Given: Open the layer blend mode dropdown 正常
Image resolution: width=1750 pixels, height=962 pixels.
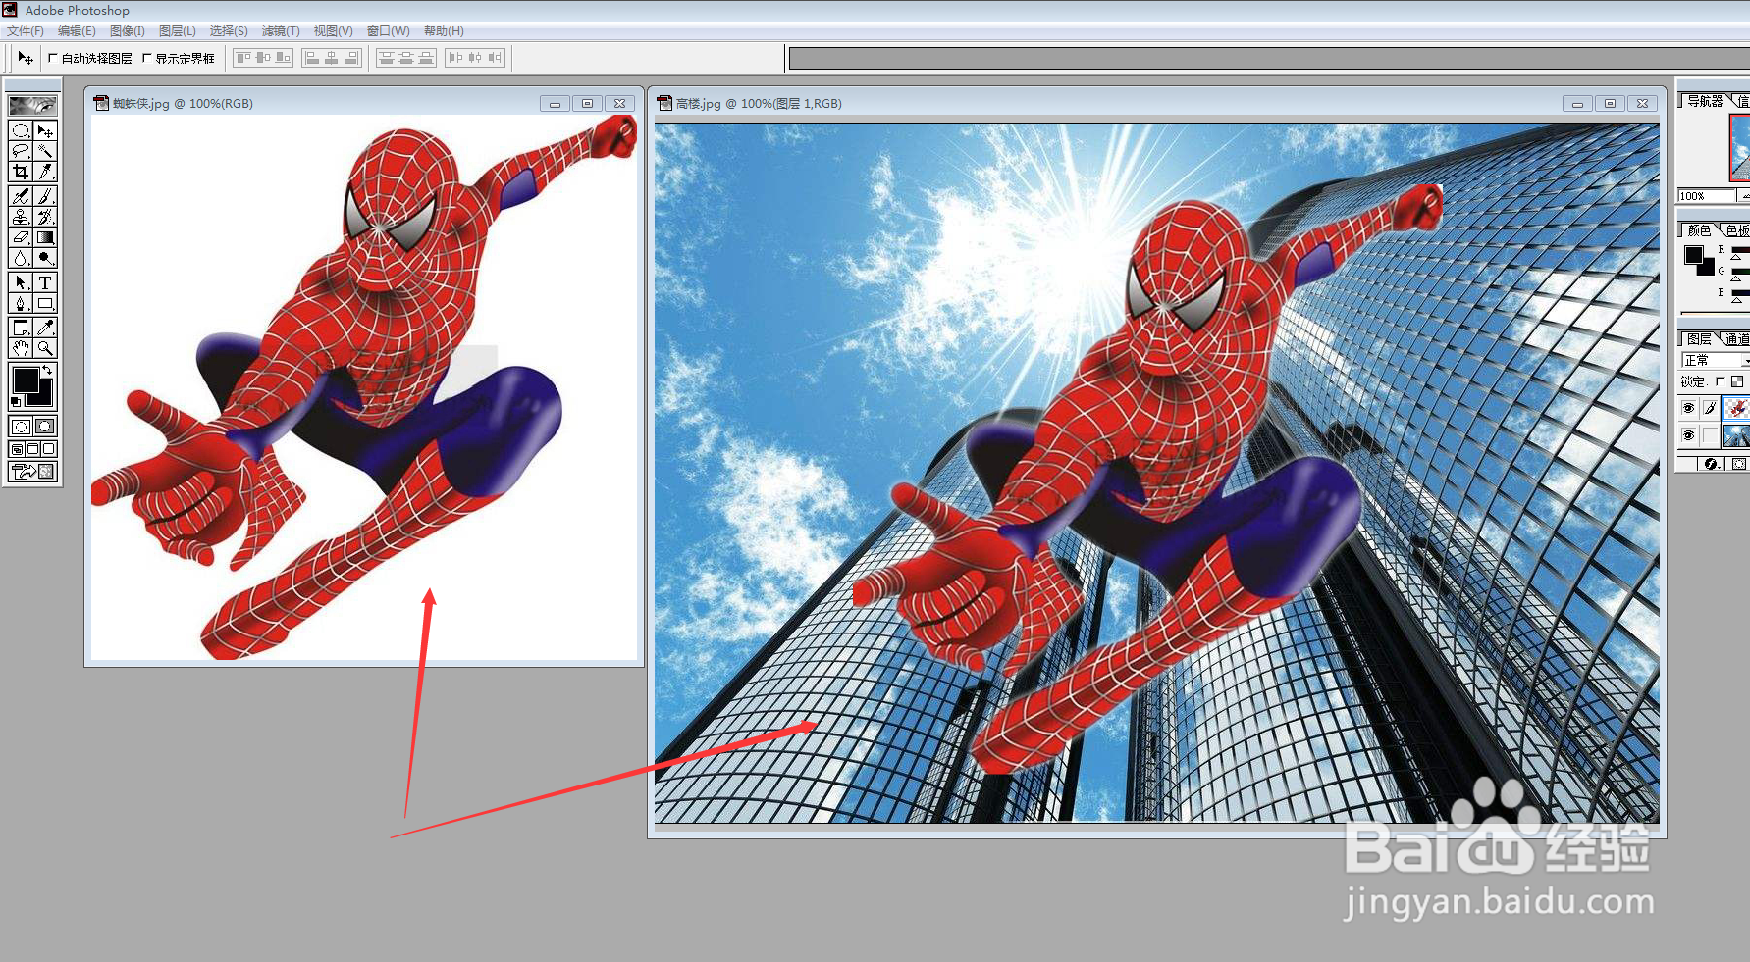Looking at the screenshot, I should (x=1715, y=361).
